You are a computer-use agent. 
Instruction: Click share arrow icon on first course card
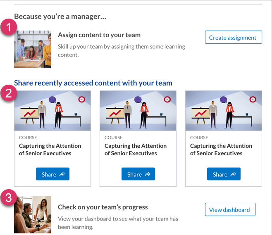[x=62, y=174]
